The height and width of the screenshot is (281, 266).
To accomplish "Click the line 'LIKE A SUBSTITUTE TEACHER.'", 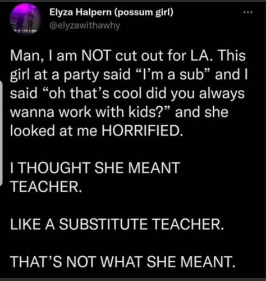I will tap(117, 224).
